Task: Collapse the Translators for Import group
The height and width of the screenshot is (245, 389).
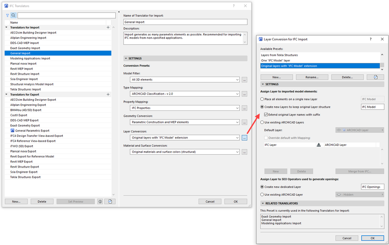Action: coord(7,27)
